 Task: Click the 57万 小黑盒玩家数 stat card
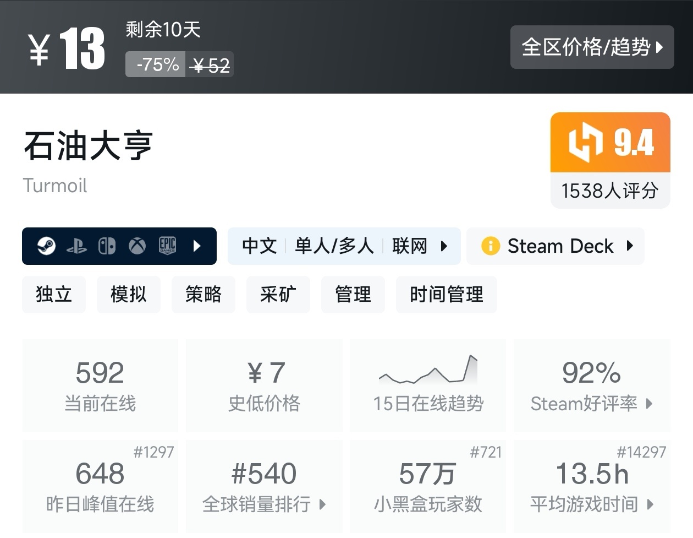click(x=428, y=485)
